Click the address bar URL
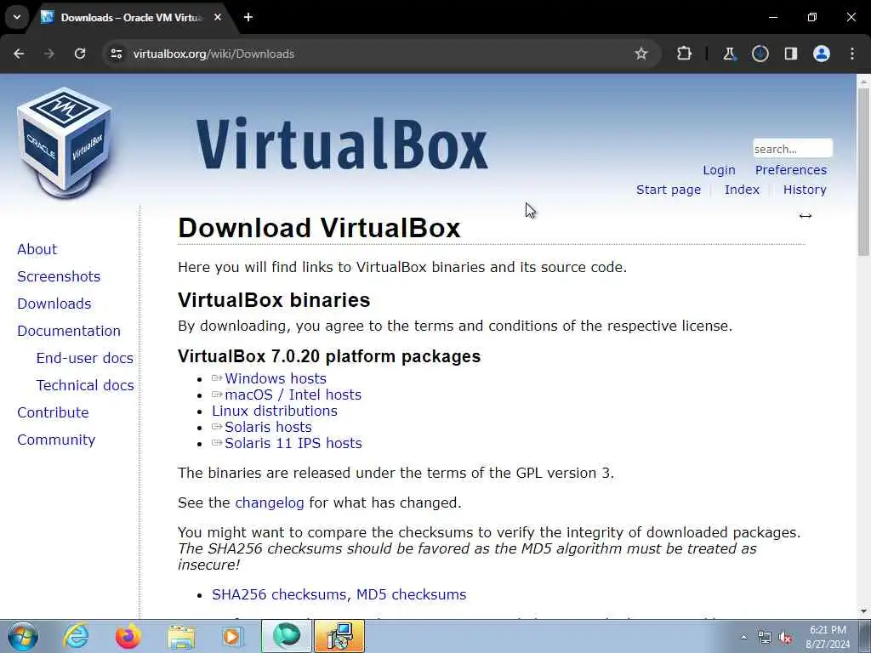This screenshot has height=653, width=871. (213, 54)
